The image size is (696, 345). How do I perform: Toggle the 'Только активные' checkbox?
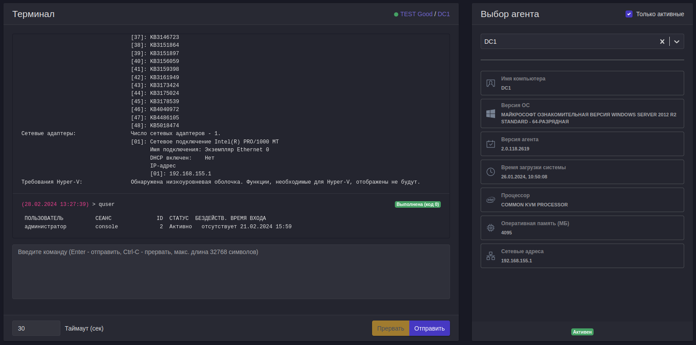pos(629,14)
